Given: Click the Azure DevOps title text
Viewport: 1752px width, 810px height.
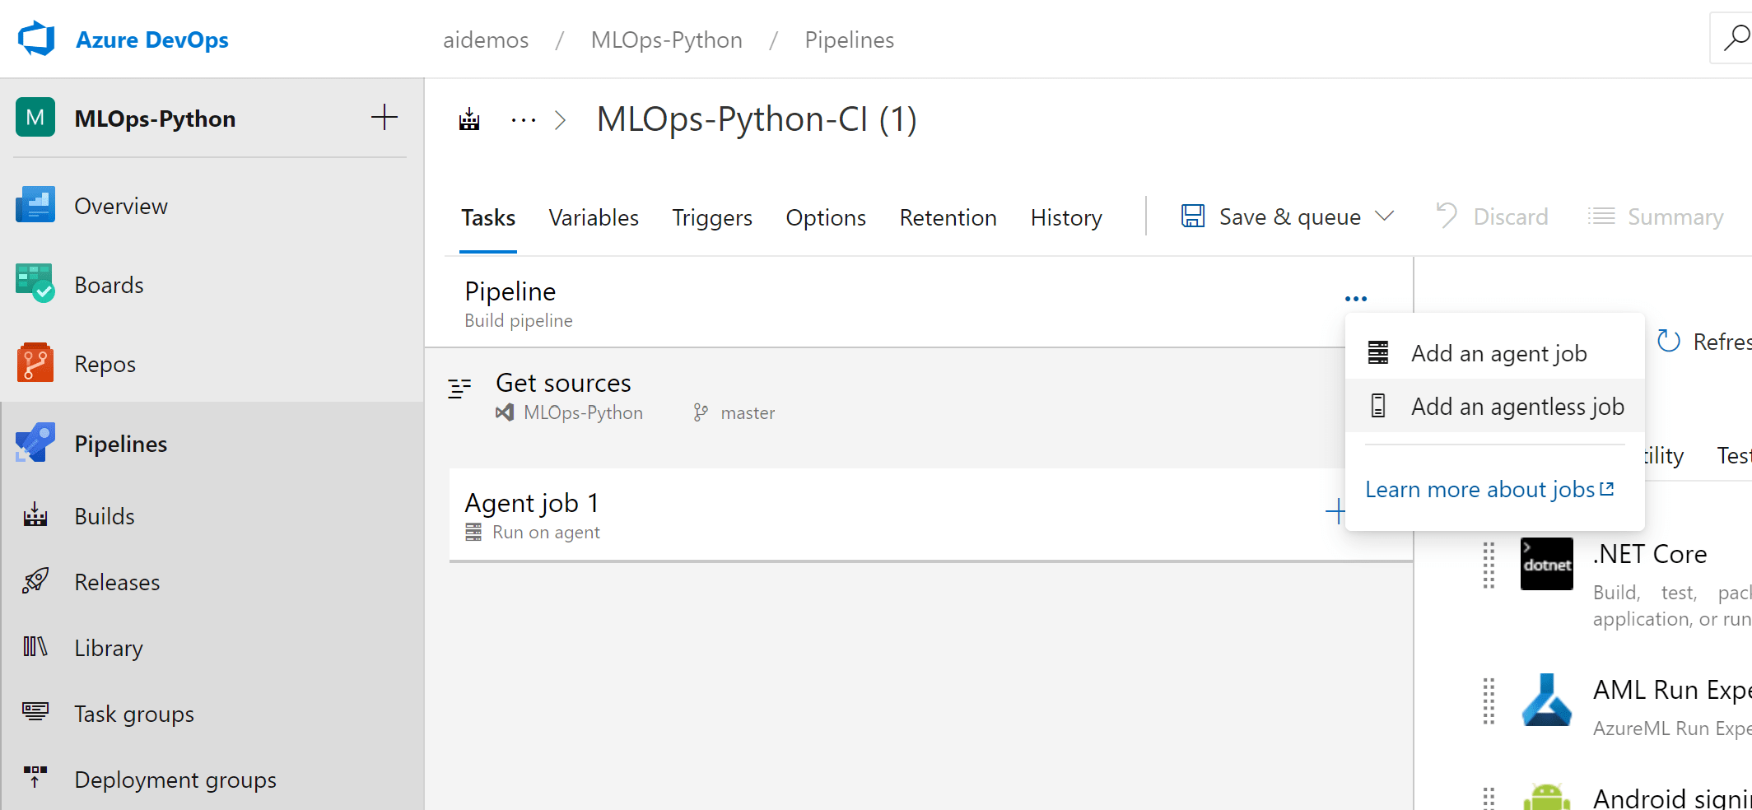Looking at the screenshot, I should point(152,40).
